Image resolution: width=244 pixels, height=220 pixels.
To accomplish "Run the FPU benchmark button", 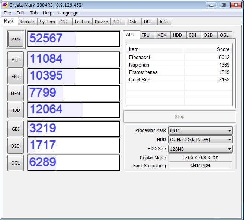I will 16,76.
